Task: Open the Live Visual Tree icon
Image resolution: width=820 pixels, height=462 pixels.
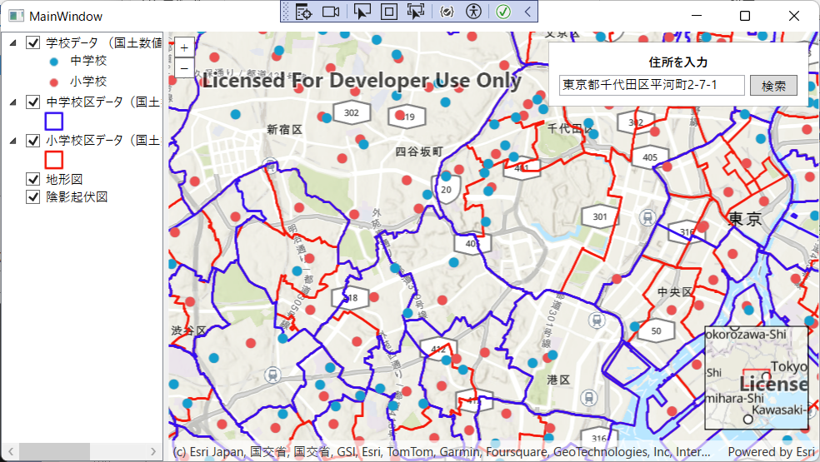Action: [304, 12]
